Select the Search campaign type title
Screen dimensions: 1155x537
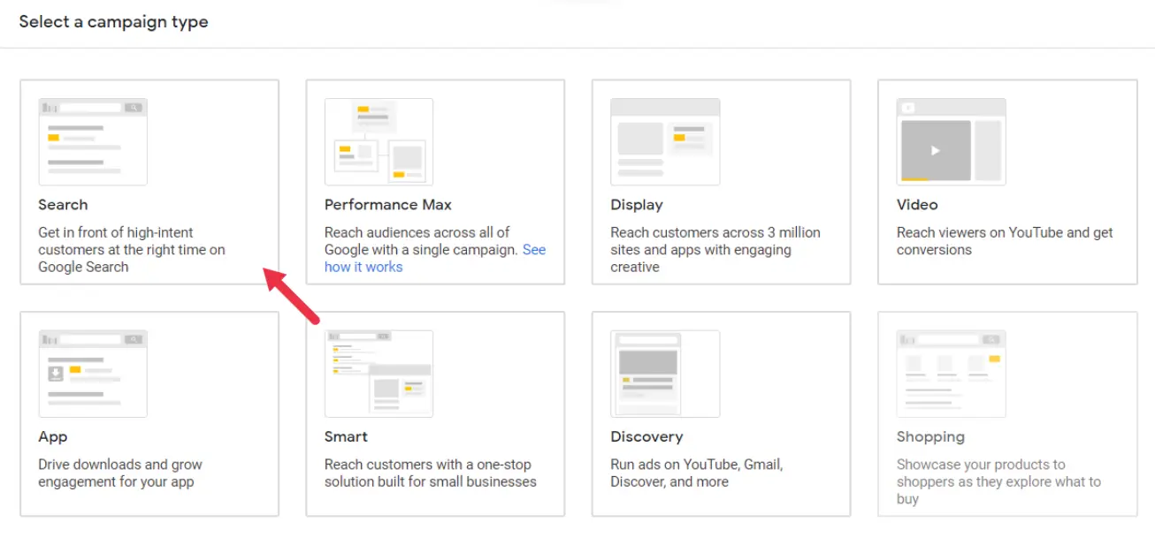tap(63, 205)
